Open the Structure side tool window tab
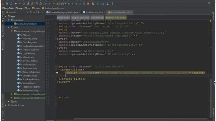216x121 pixels. click(3, 31)
